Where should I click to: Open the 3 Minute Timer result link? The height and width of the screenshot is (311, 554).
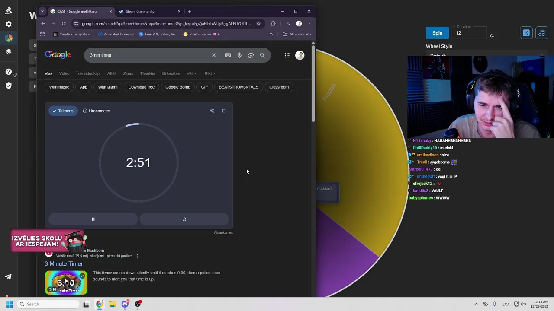pos(64,264)
